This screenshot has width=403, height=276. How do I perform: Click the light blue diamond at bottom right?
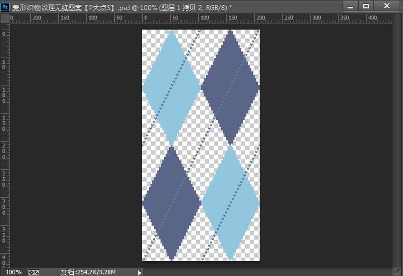230,202
